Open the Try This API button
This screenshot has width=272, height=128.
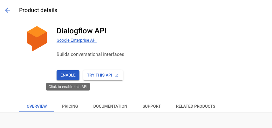[103, 75]
